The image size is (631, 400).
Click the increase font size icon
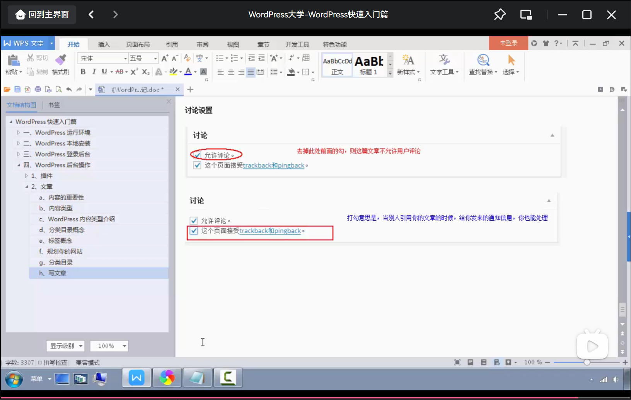pos(165,58)
